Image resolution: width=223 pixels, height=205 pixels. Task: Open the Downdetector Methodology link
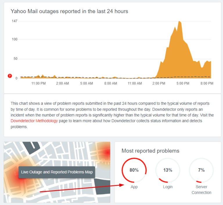pos(34,121)
